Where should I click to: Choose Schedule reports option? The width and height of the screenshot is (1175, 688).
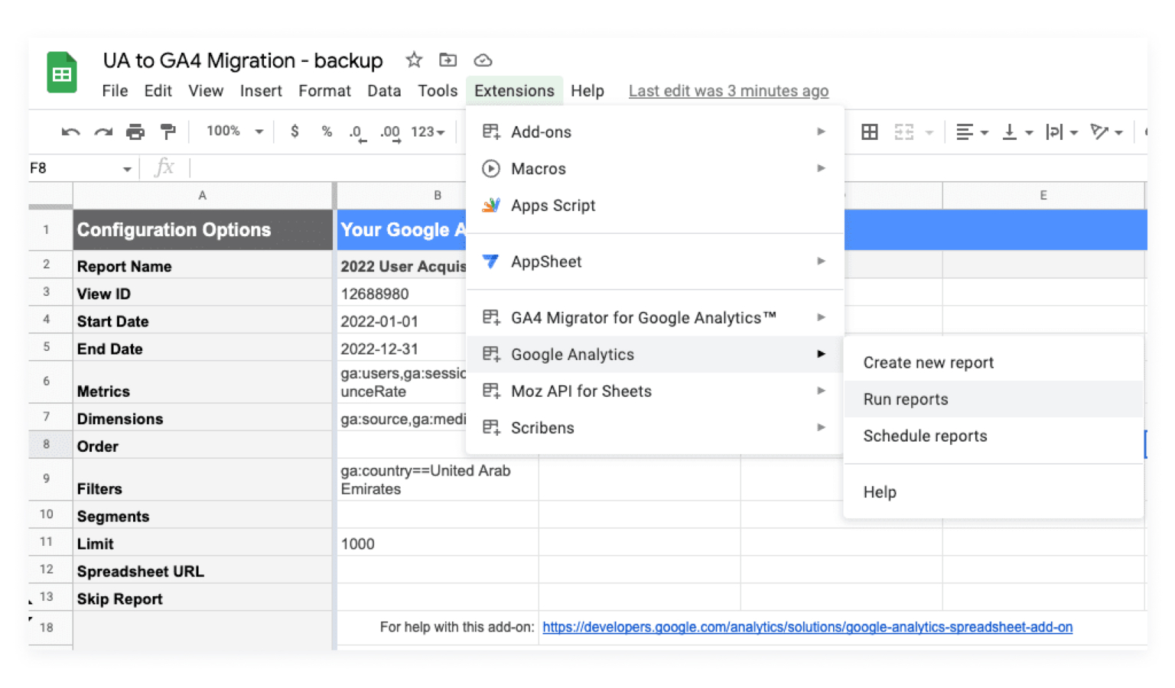point(993,436)
